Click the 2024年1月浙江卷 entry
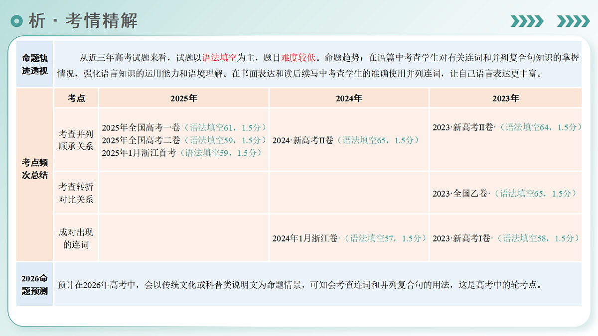 pyautogui.click(x=349, y=238)
